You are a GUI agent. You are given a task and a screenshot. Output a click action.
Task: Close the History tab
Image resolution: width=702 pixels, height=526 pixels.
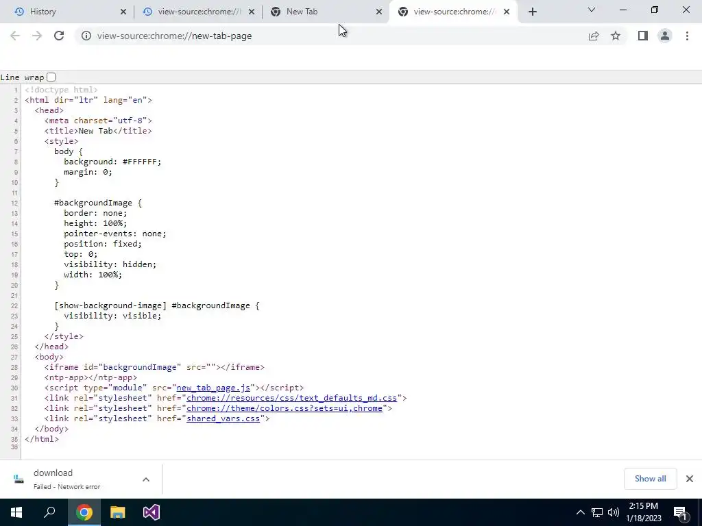(x=123, y=12)
